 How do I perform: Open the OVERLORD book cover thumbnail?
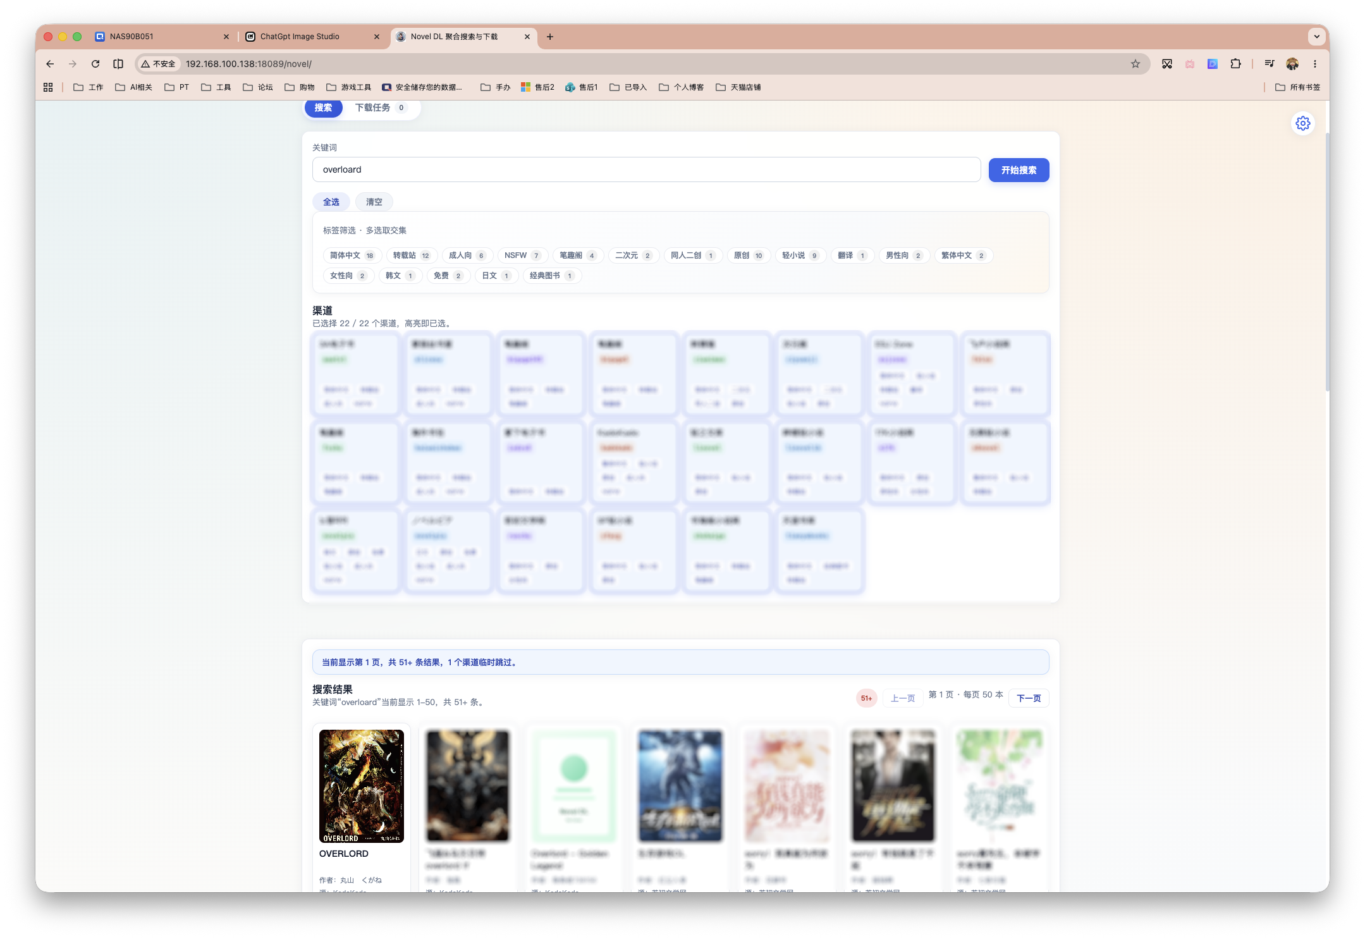362,786
